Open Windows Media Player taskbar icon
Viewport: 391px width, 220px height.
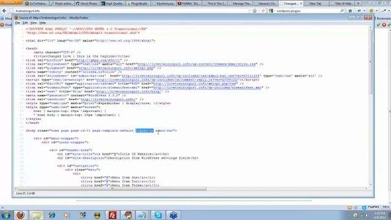pos(67,215)
